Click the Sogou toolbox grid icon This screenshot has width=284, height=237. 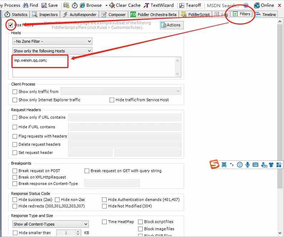(x=279, y=165)
